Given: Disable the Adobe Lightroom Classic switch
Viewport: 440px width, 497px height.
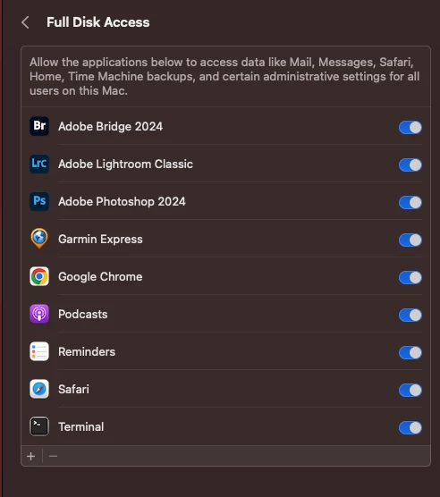Looking at the screenshot, I should tap(410, 164).
